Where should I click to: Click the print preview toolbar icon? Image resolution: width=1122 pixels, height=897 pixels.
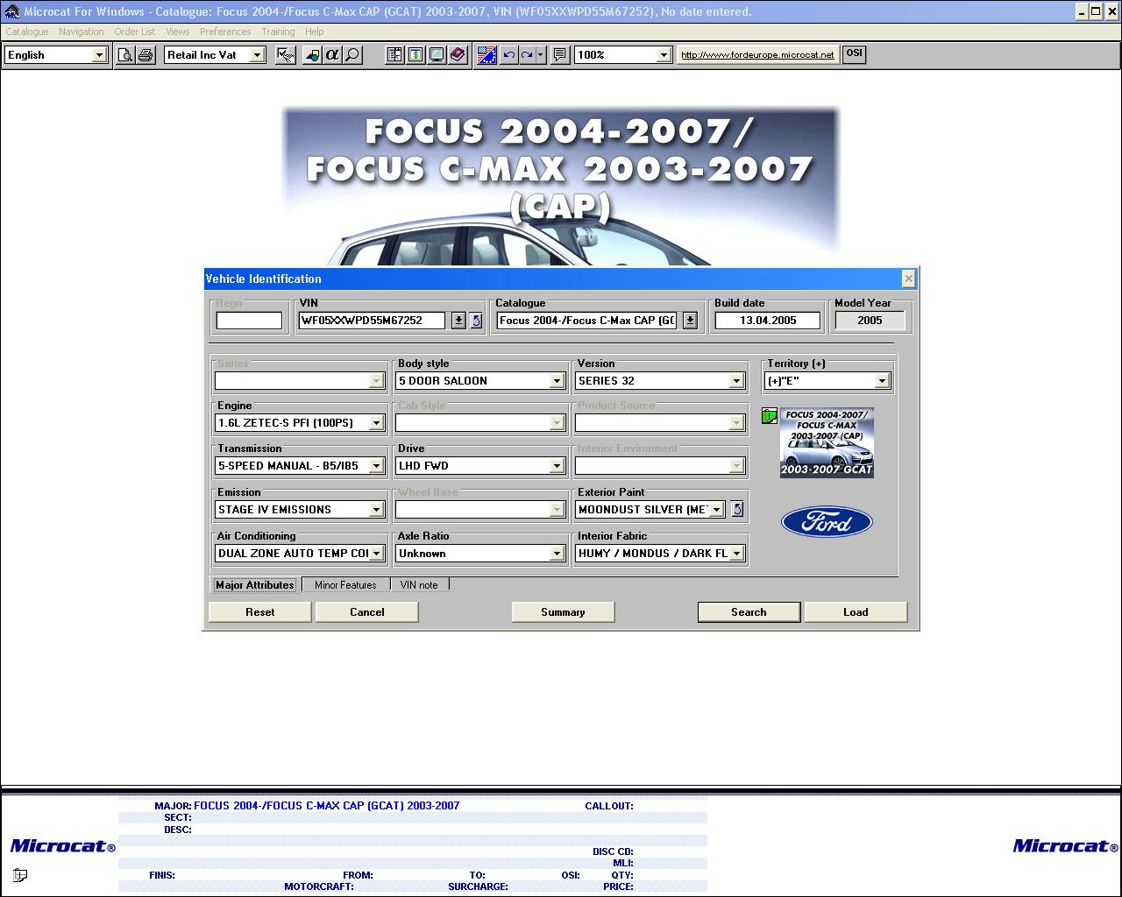click(x=125, y=55)
